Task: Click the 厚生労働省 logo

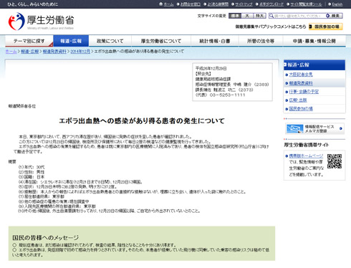Action: coord(41,21)
